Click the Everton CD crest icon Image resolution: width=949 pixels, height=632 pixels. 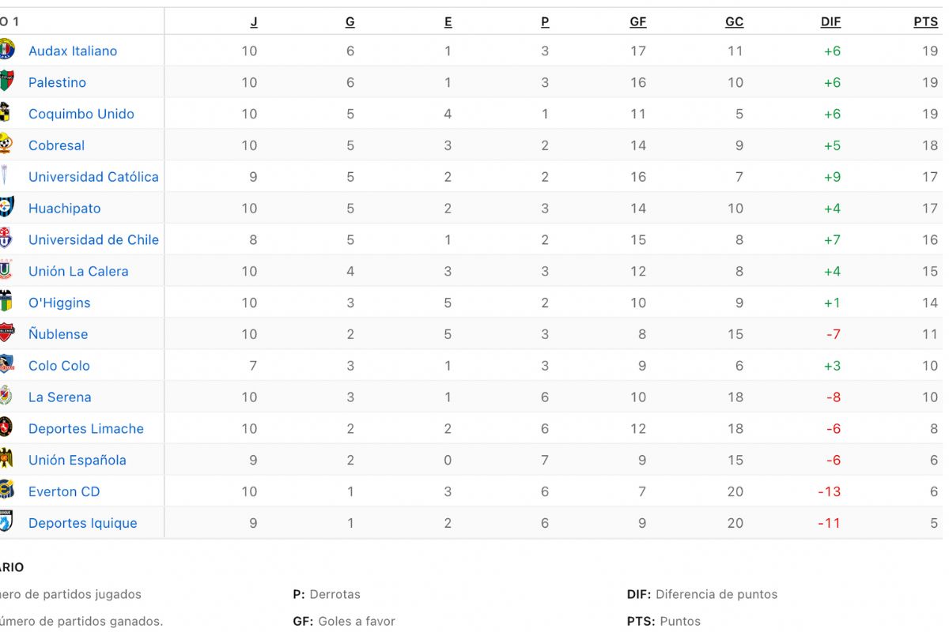point(6,491)
